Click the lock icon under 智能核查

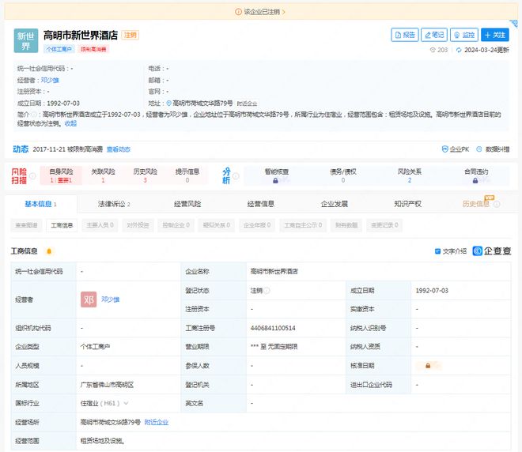275,181
